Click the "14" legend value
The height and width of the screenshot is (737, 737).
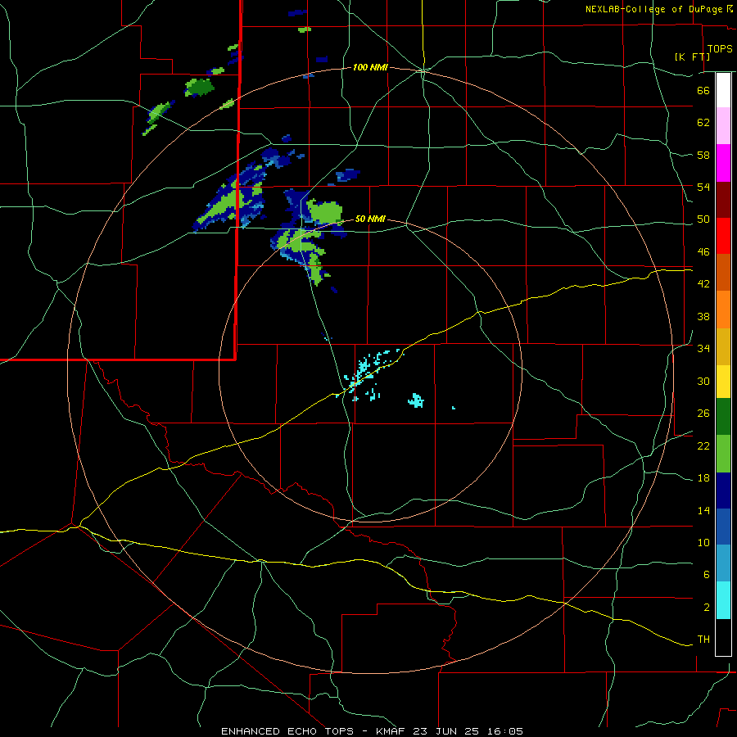coord(703,510)
